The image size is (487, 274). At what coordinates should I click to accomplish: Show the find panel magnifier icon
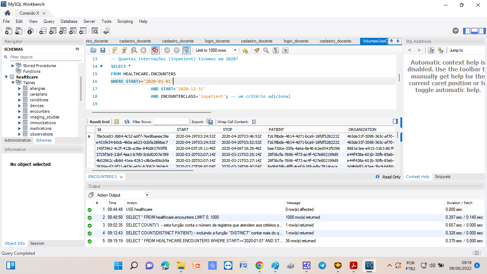point(266,50)
